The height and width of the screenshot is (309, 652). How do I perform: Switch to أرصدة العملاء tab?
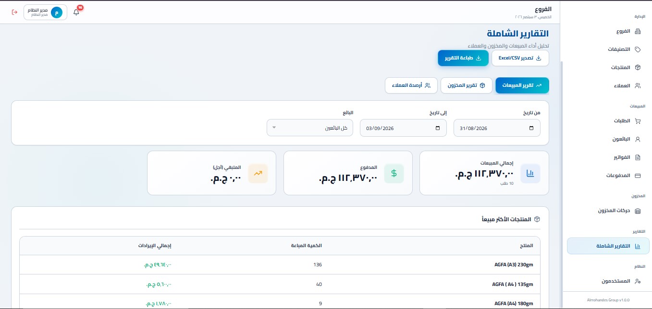(411, 85)
